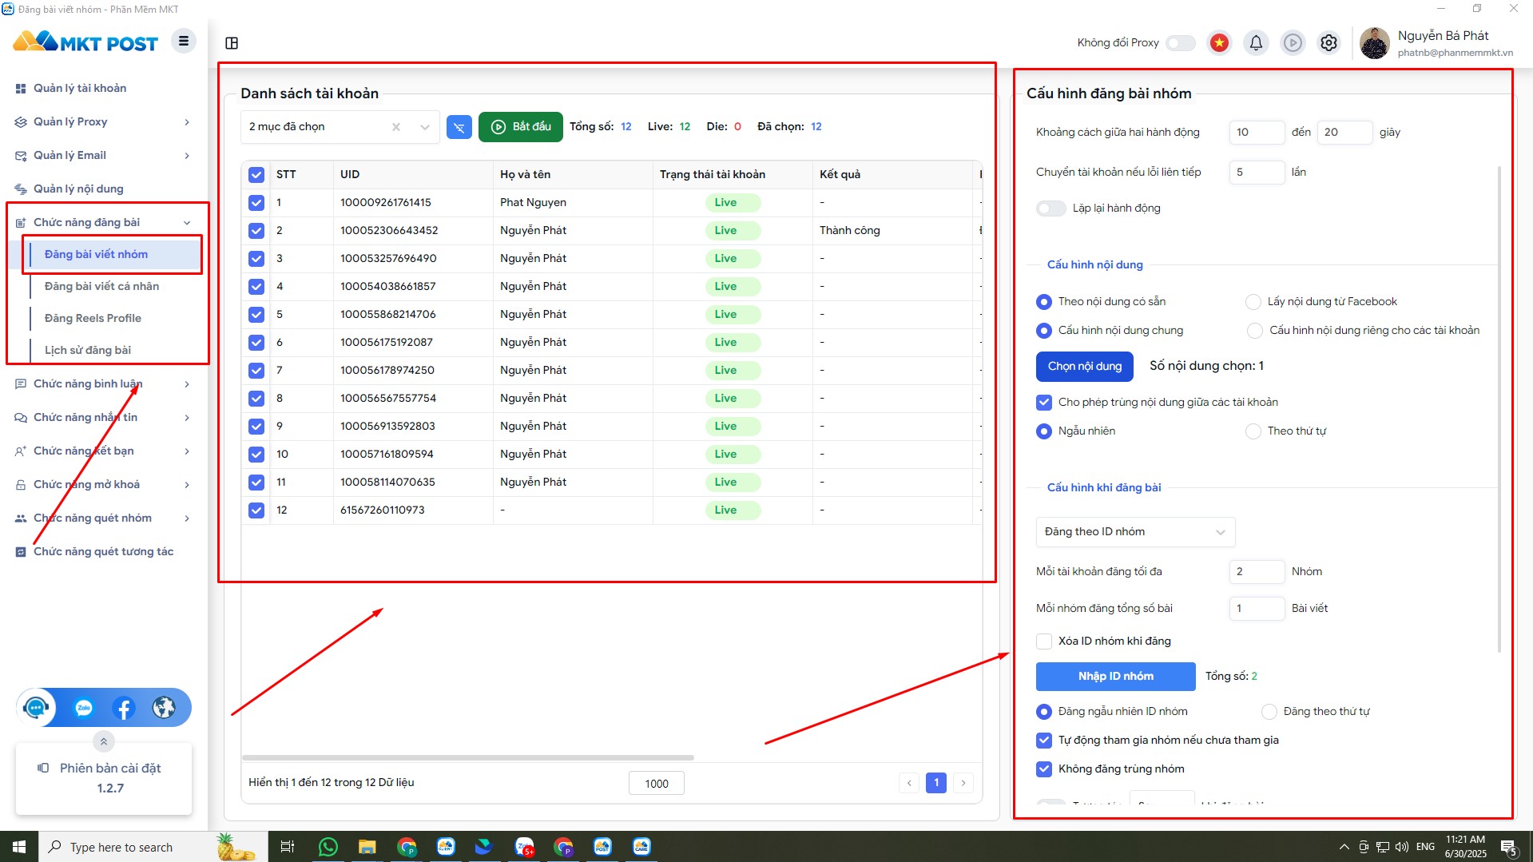The height and width of the screenshot is (862, 1533).
Task: Open the Đăng theo ID nhóm dropdown
Action: pos(1134,532)
